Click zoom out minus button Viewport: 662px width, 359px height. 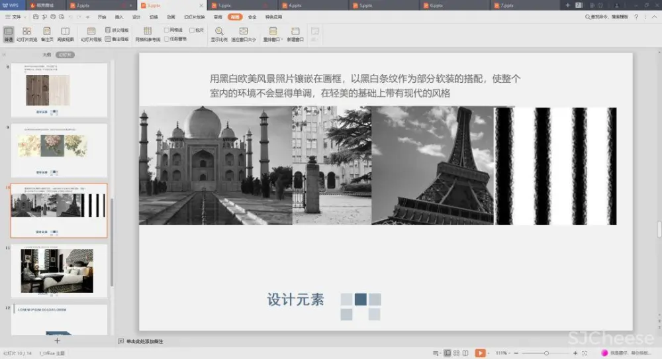pyautogui.click(x=516, y=352)
